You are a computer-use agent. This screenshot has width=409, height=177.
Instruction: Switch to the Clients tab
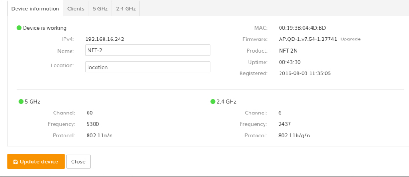coord(76,8)
